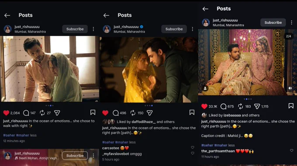Open three-dot menu on left panel's top post
The height and width of the screenshot is (166, 297).
click(93, 29)
